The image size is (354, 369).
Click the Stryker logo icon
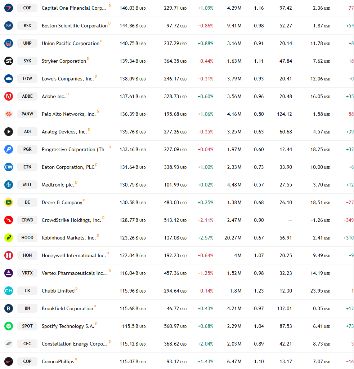coord(9,61)
